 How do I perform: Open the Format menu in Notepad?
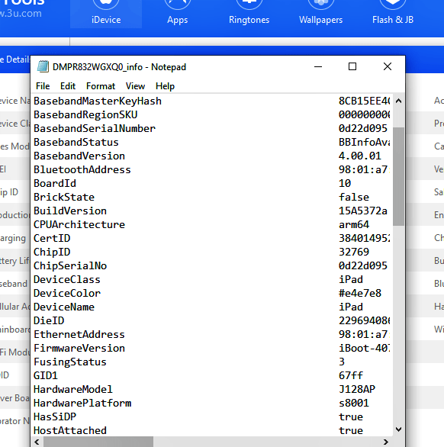[101, 86]
